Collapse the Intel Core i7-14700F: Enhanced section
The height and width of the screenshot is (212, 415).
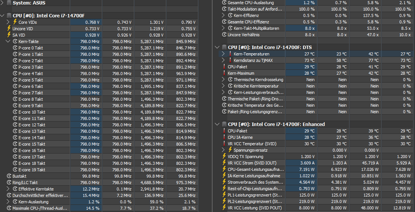[217, 124]
